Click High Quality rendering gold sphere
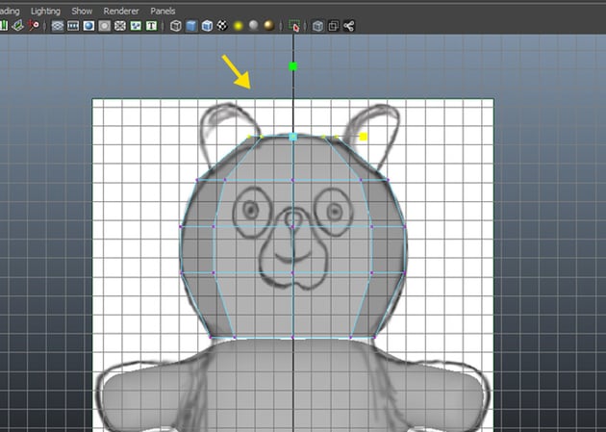Image resolution: width=606 pixels, height=432 pixels. (x=268, y=26)
